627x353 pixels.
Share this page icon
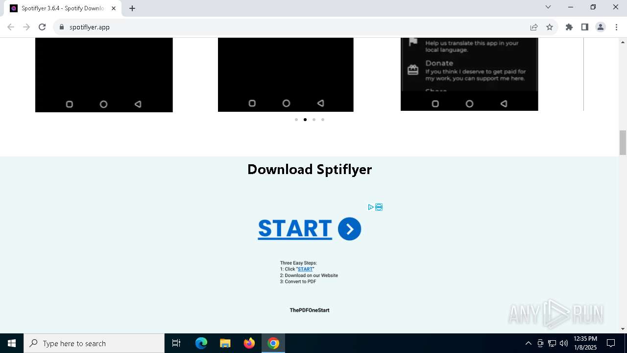tap(534, 27)
